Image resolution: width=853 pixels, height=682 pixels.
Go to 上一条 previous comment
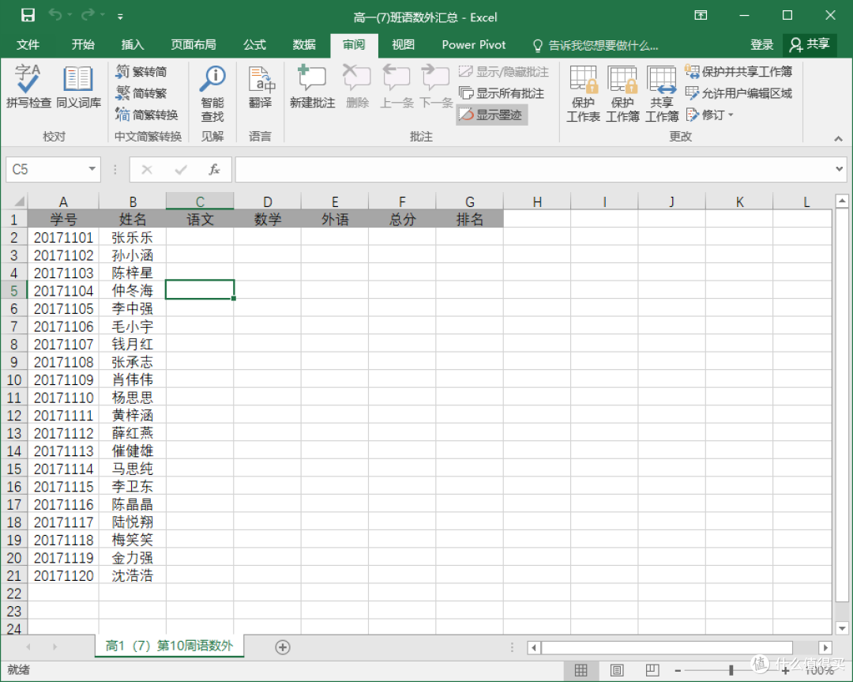tap(396, 86)
